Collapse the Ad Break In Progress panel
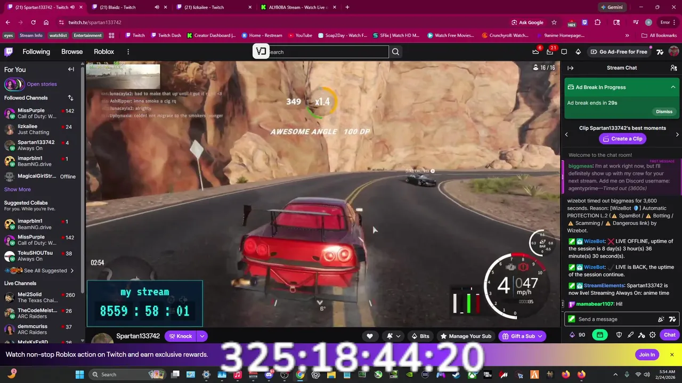 pos(673,87)
